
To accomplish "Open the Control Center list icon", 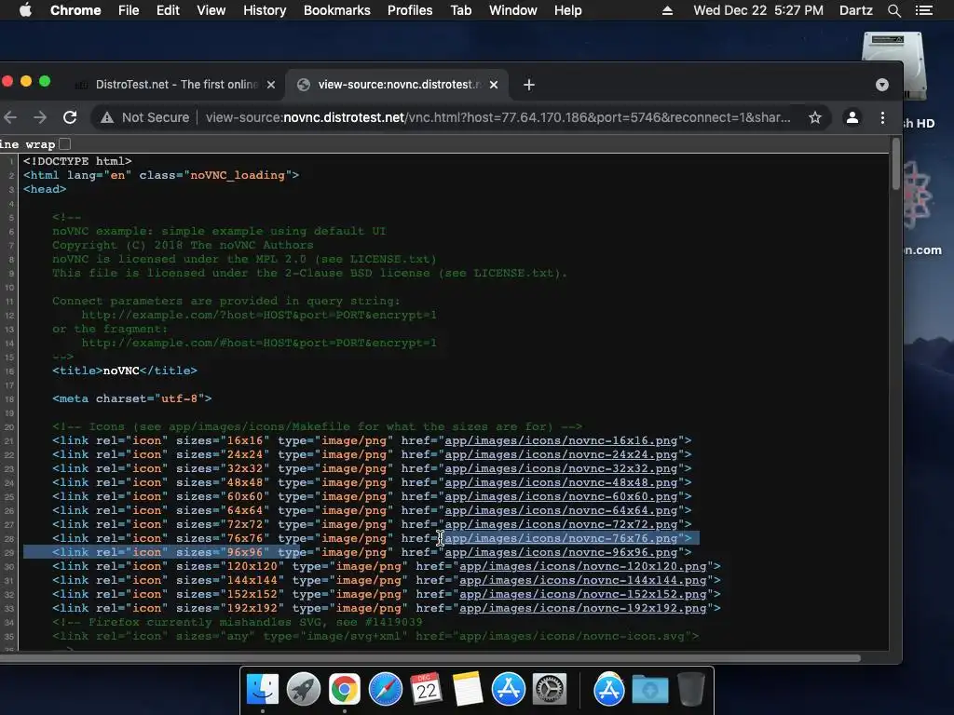I will coord(924,10).
